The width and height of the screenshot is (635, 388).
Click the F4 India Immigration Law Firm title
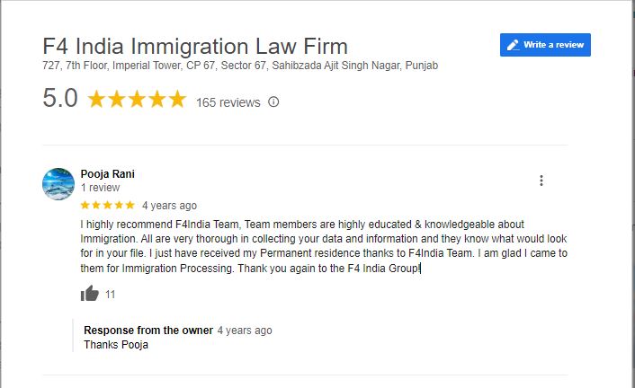[x=195, y=46]
